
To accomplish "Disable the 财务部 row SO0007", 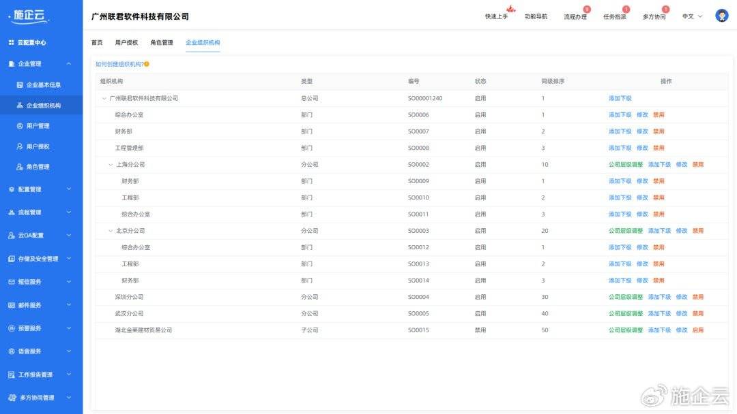I will click(x=659, y=131).
